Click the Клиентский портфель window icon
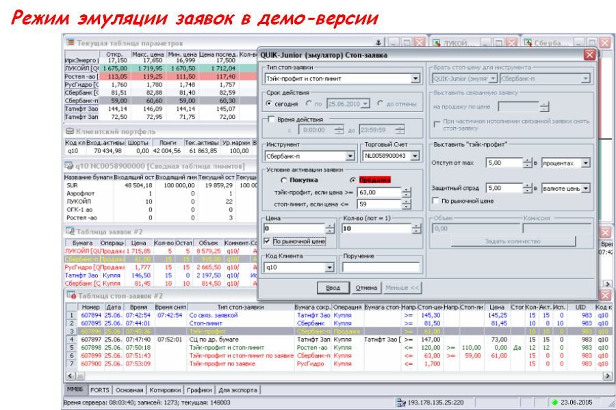Screen dimensions: 616x410 click(70, 131)
